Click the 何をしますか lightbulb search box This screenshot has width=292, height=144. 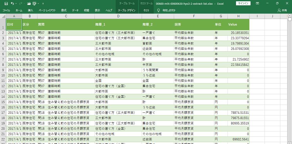pos(166,10)
